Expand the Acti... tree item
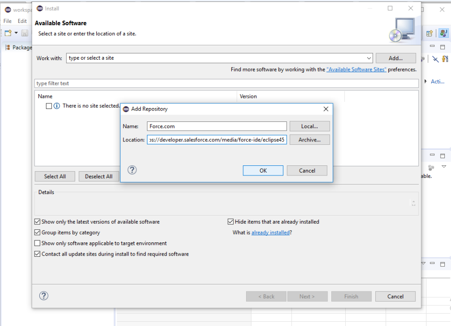 pyautogui.click(x=426, y=82)
